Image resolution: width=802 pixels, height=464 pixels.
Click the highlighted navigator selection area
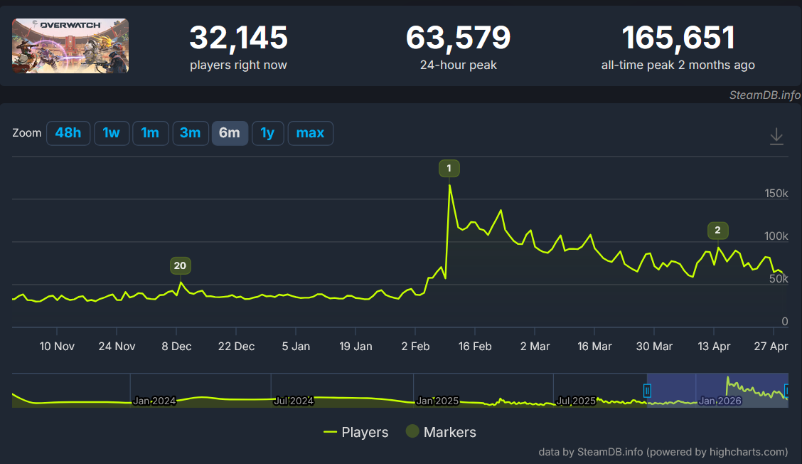[717, 391]
